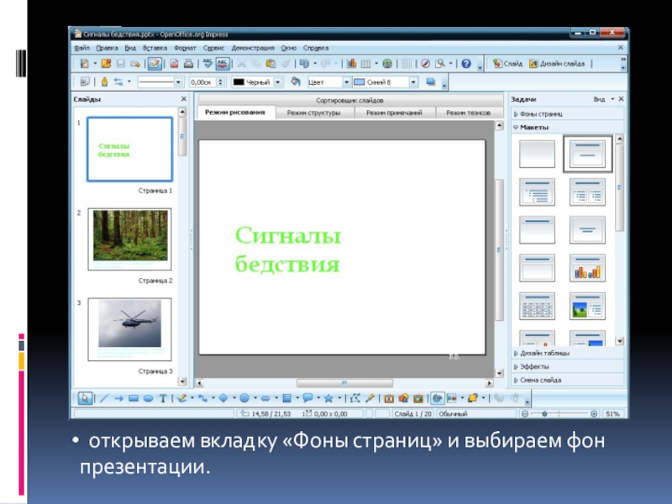Click the star shapes tool
Viewport: 672px width, 504px height.
coord(328,399)
